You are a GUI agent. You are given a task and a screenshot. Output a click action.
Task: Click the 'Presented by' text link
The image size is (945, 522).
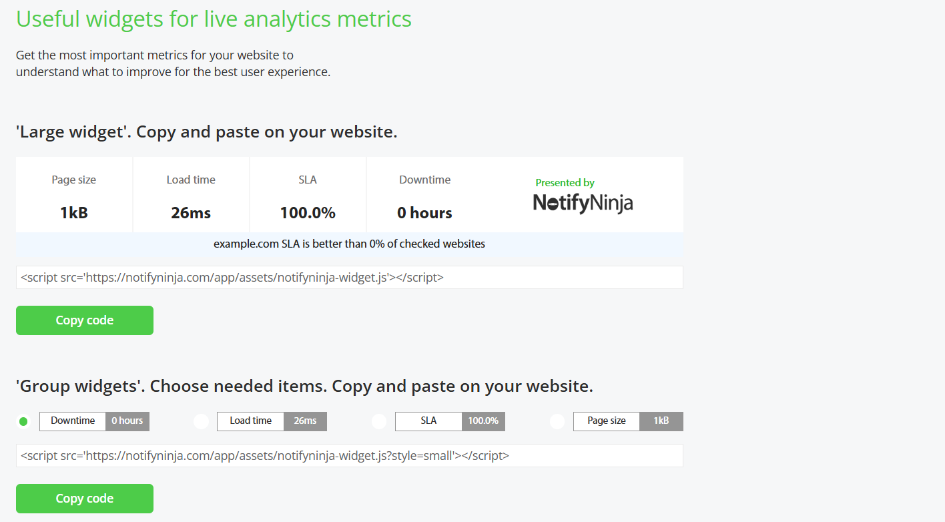pyautogui.click(x=565, y=183)
